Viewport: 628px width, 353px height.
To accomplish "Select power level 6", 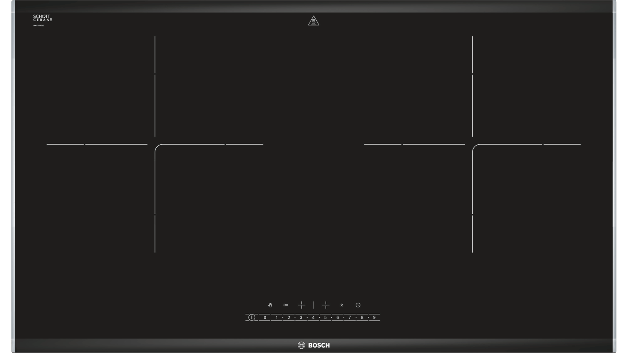I will point(338,317).
